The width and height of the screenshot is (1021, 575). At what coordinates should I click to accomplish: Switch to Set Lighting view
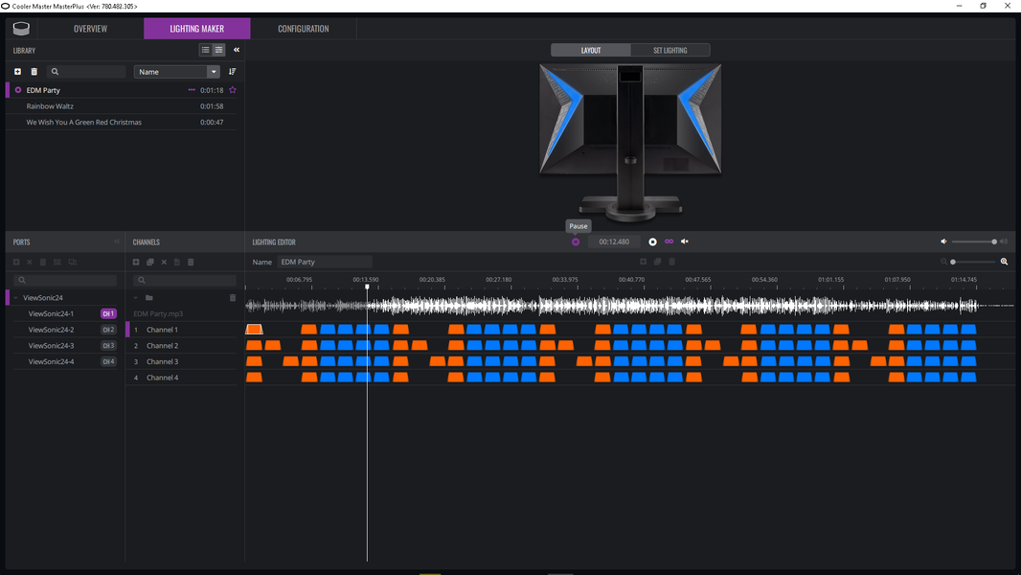670,50
